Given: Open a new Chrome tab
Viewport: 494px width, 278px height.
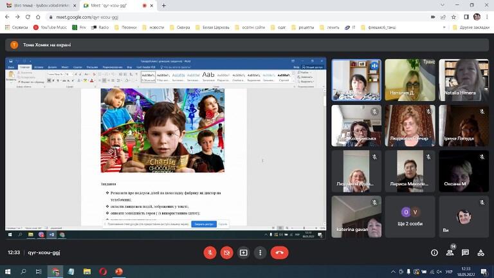Looking at the screenshot, I should [x=163, y=6].
